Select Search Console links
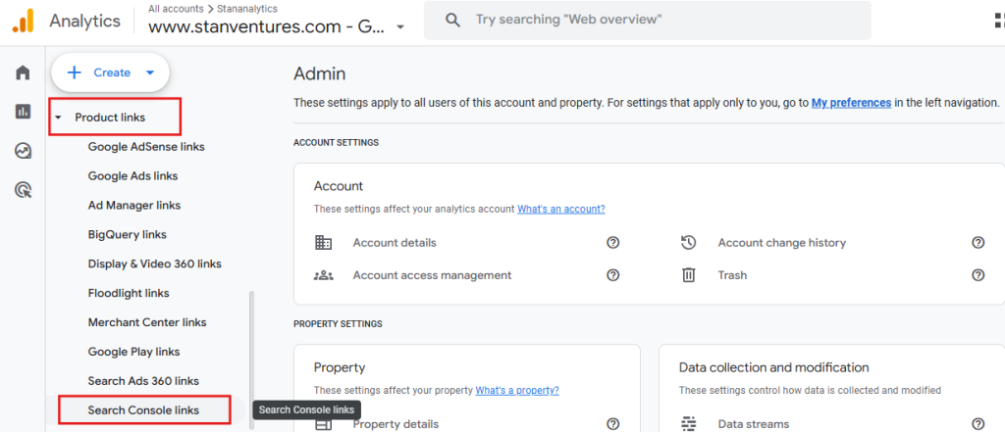This screenshot has width=1005, height=432. (x=143, y=410)
